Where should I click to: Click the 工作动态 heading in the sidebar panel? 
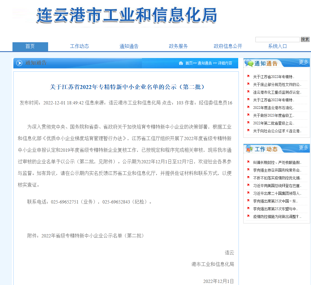[266, 149]
